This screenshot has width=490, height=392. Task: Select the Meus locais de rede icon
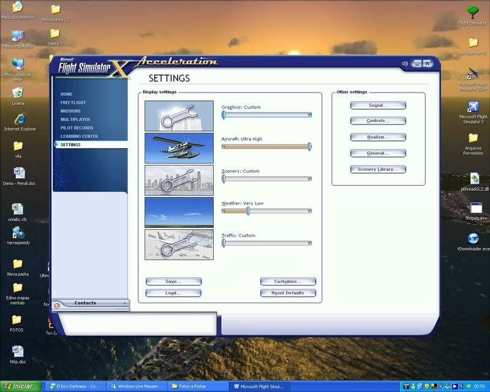pyautogui.click(x=18, y=65)
